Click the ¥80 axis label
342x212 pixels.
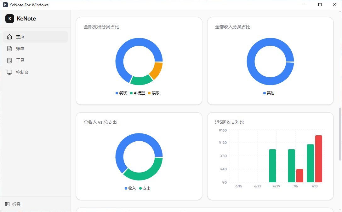[224, 156]
